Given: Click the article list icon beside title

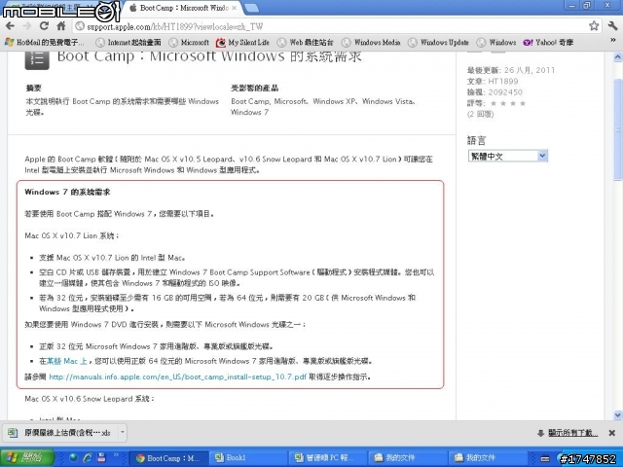Looking at the screenshot, I should (37, 59).
